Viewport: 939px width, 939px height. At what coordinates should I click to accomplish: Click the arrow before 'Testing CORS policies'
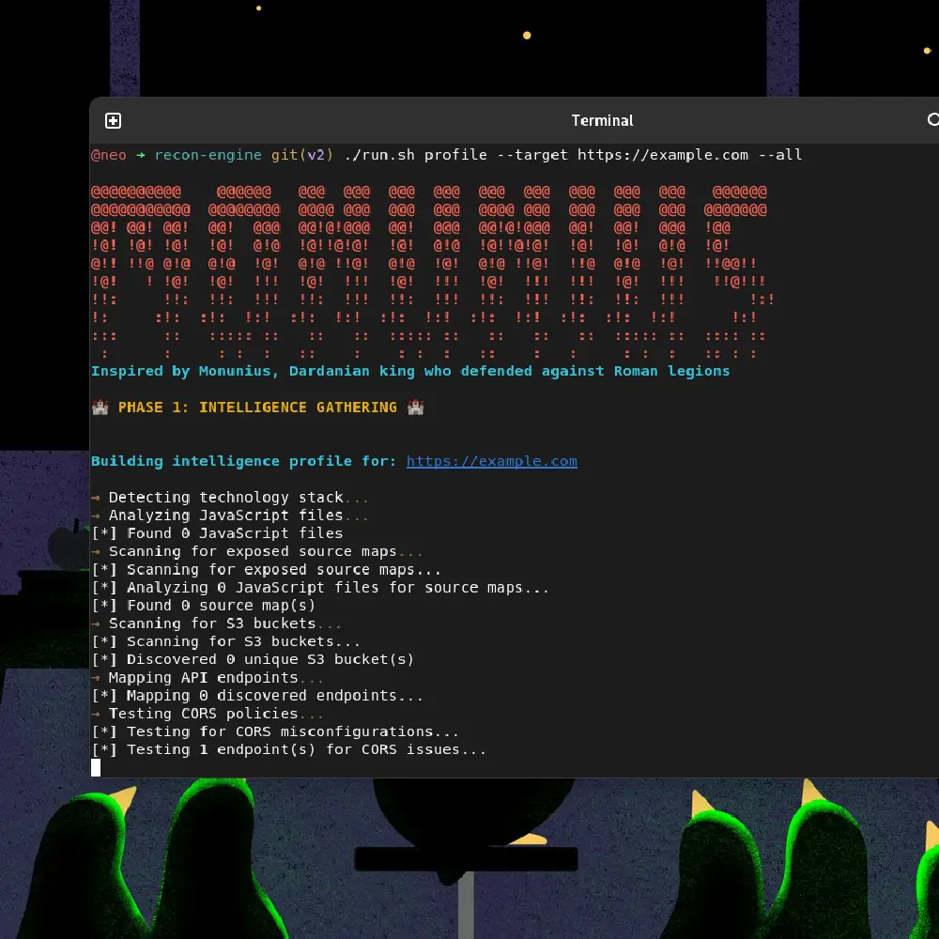(96, 714)
